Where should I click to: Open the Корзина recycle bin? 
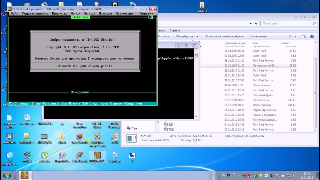(115, 157)
